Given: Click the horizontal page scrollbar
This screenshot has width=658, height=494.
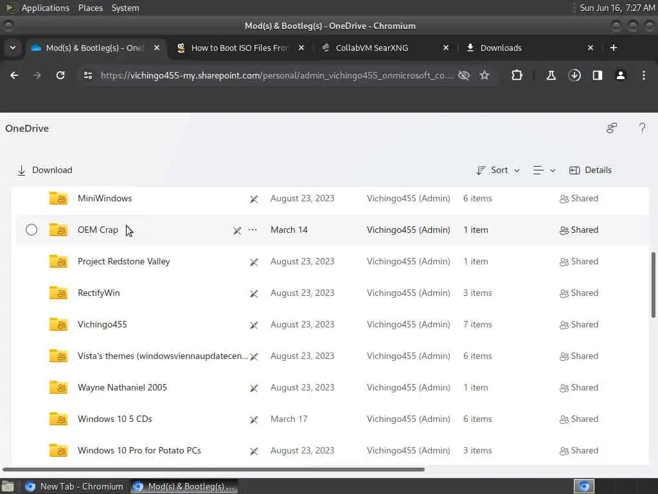Looking at the screenshot, I should click(213, 469).
